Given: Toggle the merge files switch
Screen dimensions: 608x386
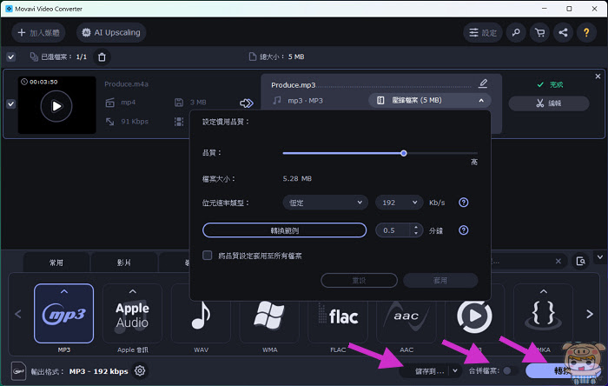Looking at the screenshot, I should coord(510,371).
